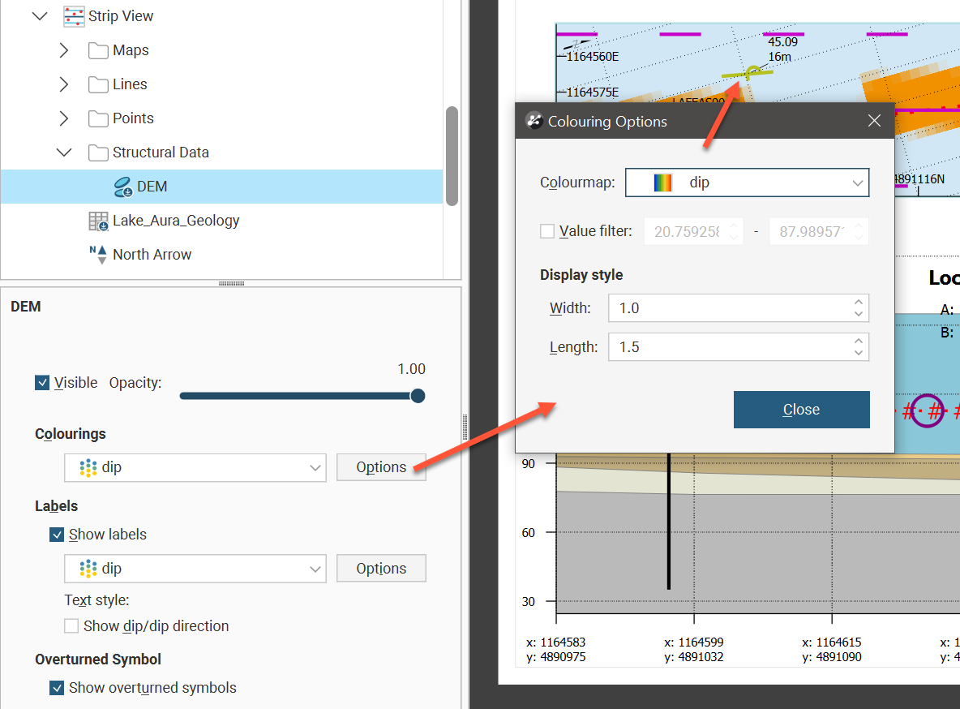960x709 pixels.
Task: Click the Opacity slider handle
Action: (x=418, y=396)
